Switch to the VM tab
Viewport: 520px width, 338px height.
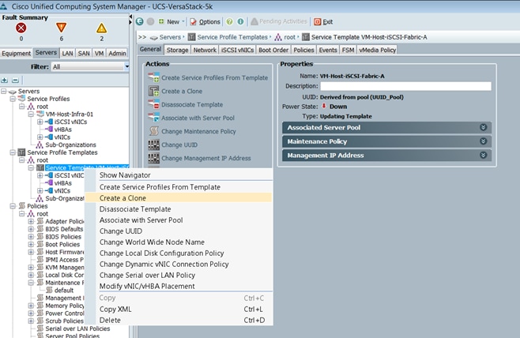(x=99, y=54)
